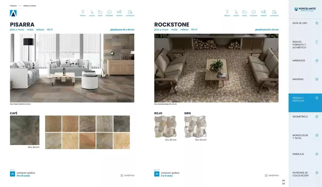This screenshot has width=322, height=187.
Task: Select the Pisarra Café large tile swatch
Action: coord(25,130)
